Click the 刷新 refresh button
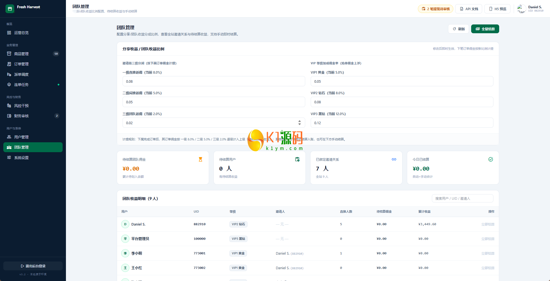The height and width of the screenshot is (281, 550). coord(459,29)
